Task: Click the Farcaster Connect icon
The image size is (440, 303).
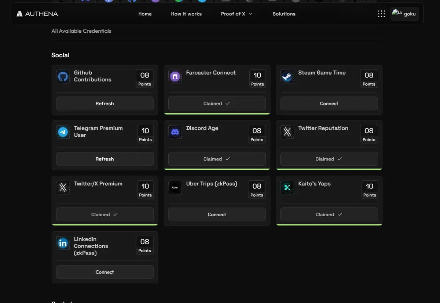Action: 175,76
